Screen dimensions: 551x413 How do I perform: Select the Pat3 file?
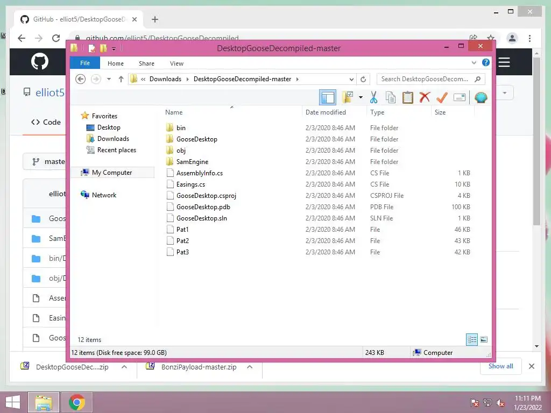(x=182, y=252)
